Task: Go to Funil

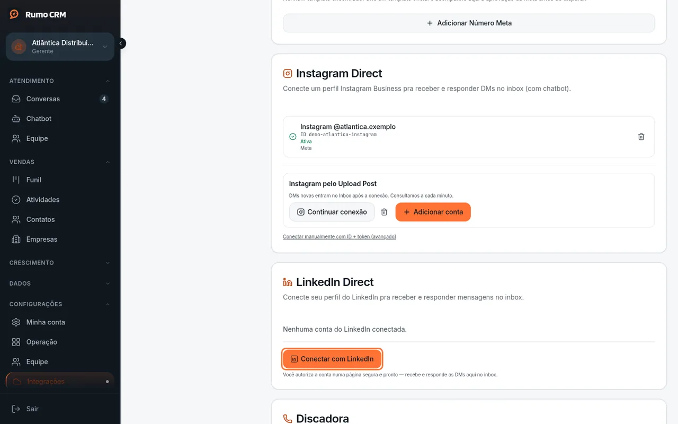Action: (x=60, y=180)
